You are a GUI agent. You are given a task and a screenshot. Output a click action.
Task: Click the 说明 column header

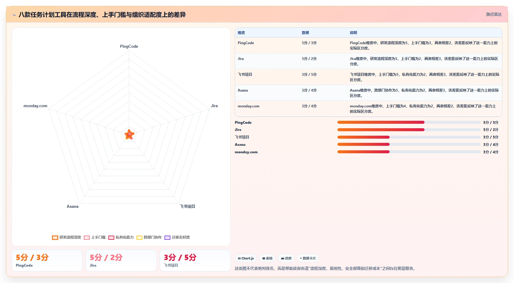pyautogui.click(x=353, y=33)
